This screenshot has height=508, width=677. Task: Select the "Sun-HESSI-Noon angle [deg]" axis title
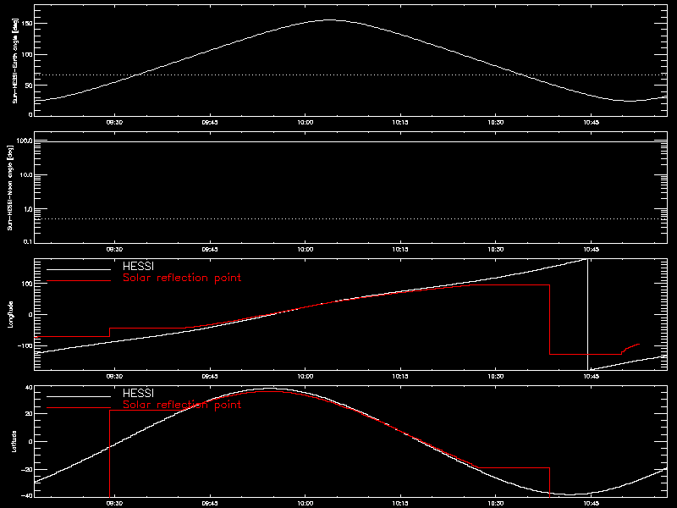[10, 187]
